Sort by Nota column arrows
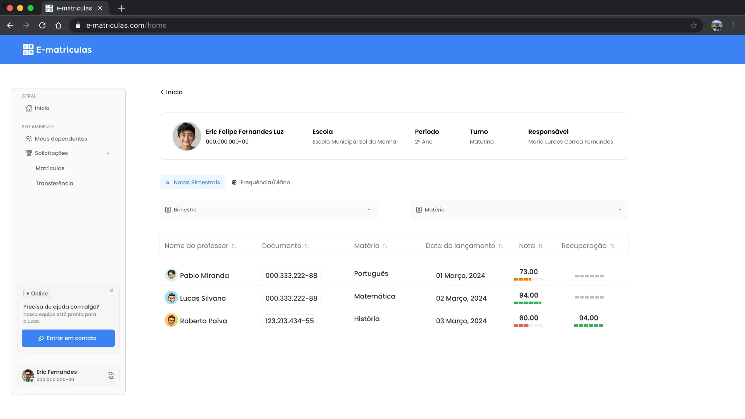Viewport: 745px width, 419px height. [x=541, y=246]
